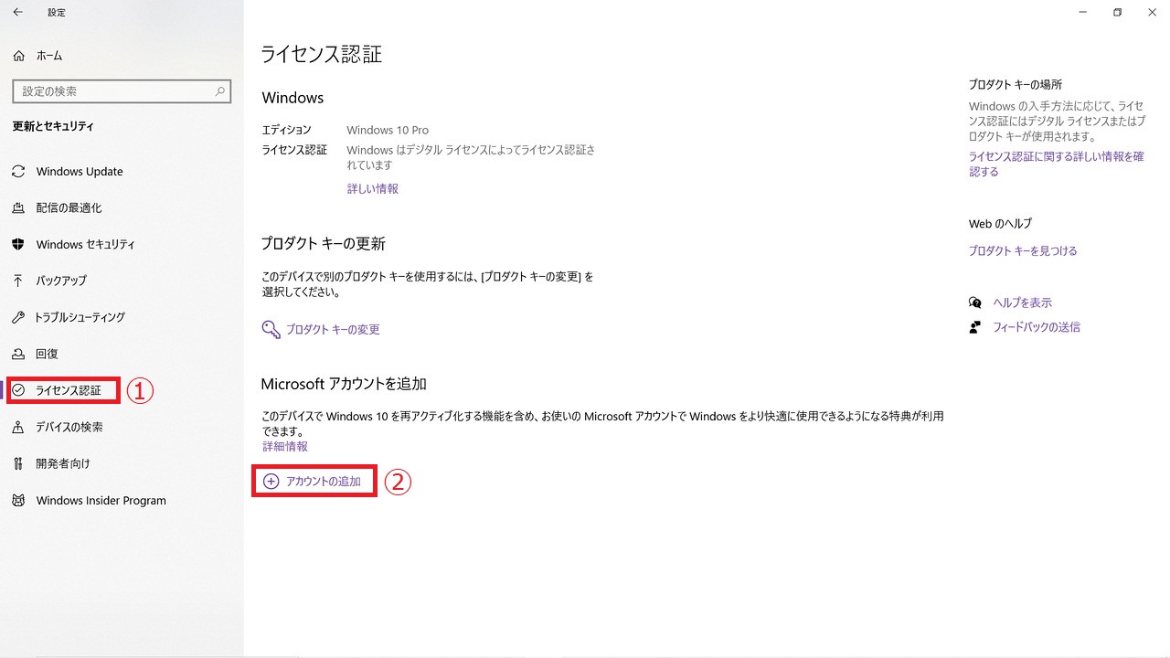The width and height of the screenshot is (1170, 658).
Task: Click the search magnifier icon
Action: point(220,91)
